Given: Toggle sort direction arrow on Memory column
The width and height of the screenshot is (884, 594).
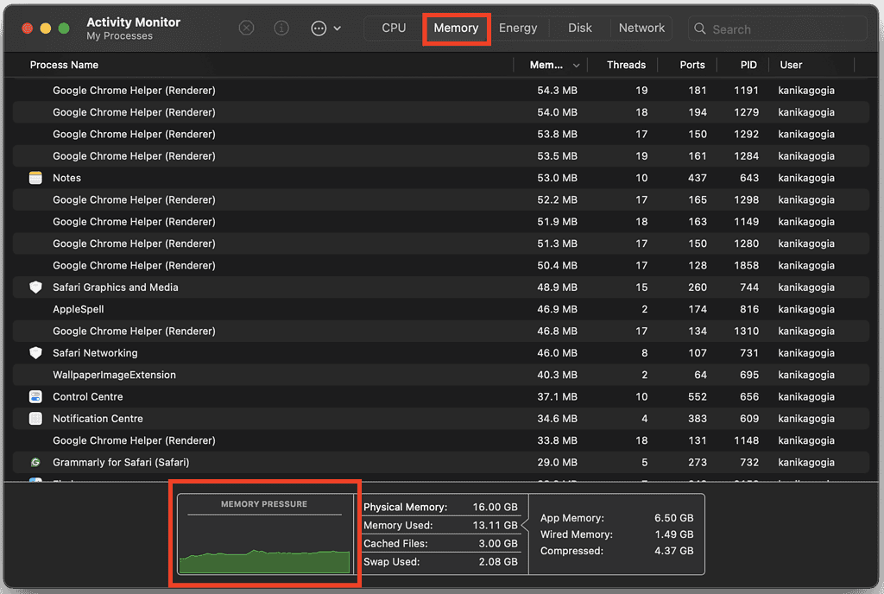Looking at the screenshot, I should click(x=576, y=66).
